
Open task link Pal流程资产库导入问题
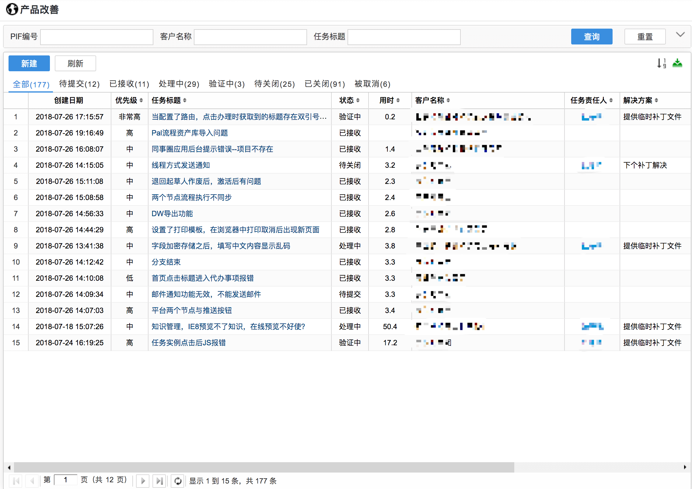[190, 133]
